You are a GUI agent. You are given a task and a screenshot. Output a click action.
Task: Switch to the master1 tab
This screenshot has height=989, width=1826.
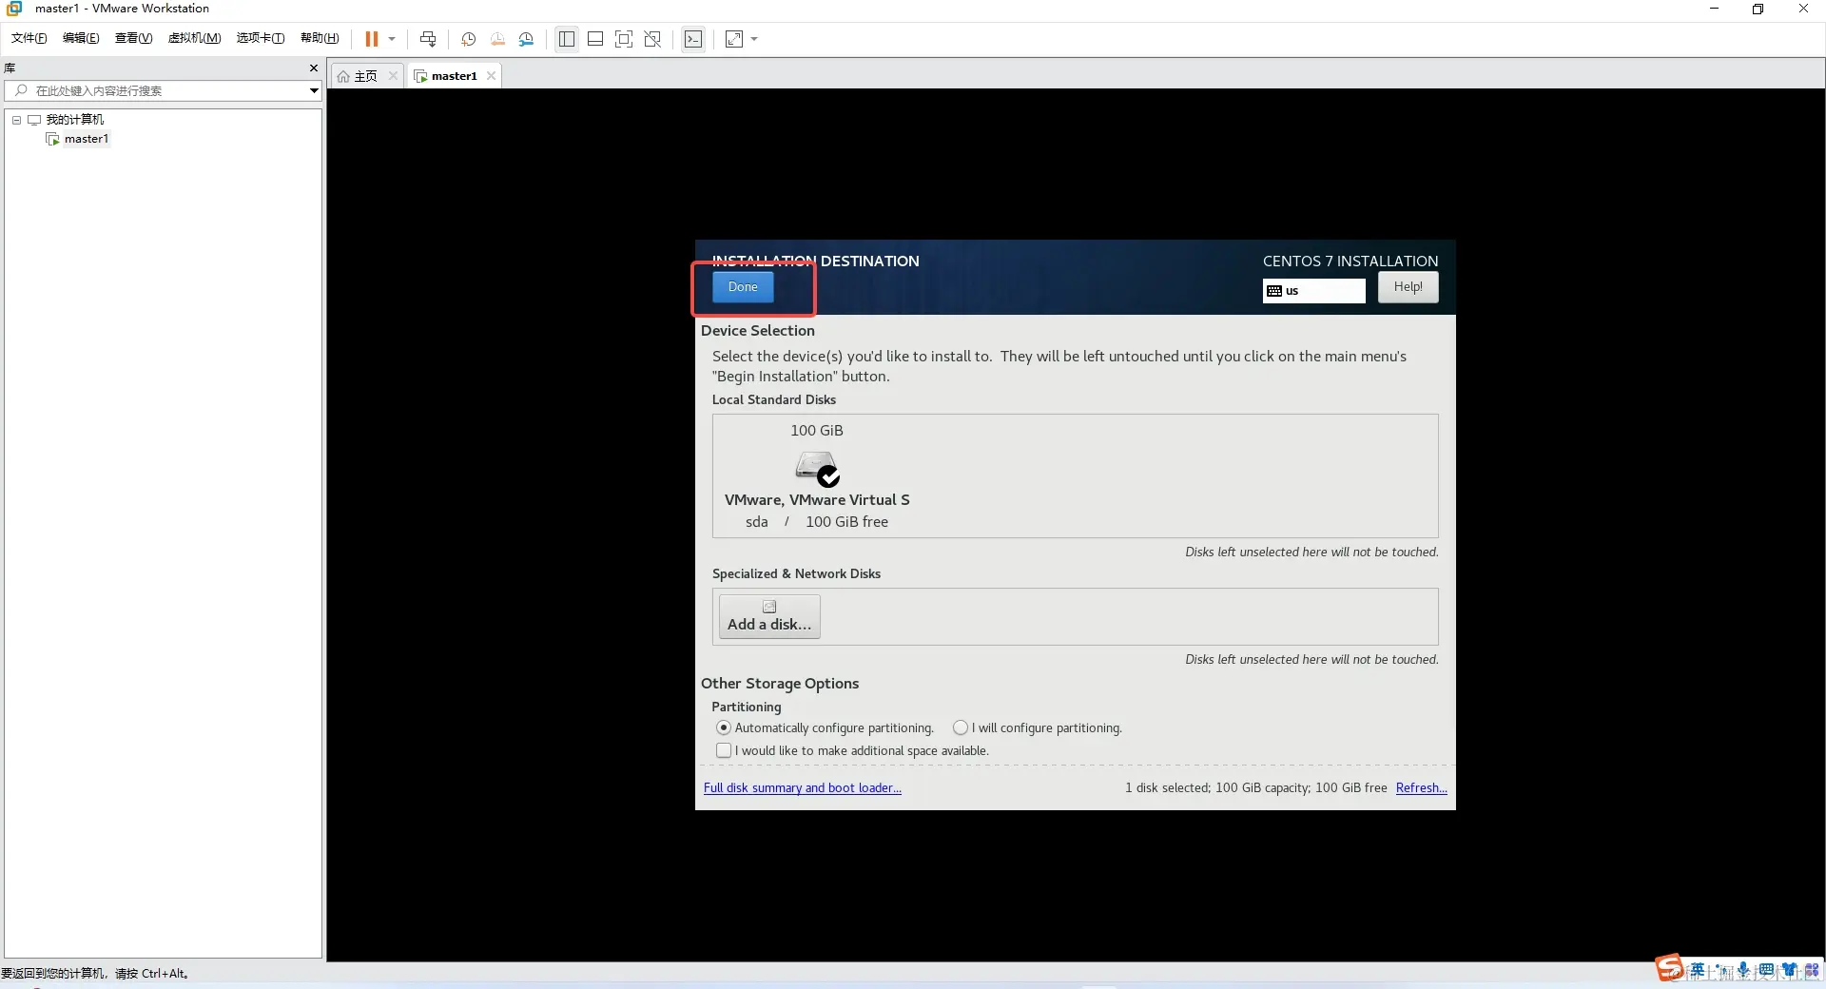454,76
